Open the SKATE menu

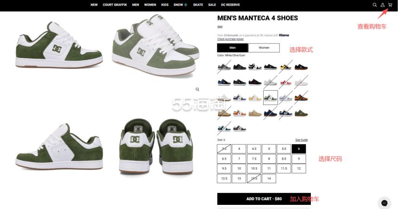(x=198, y=5)
